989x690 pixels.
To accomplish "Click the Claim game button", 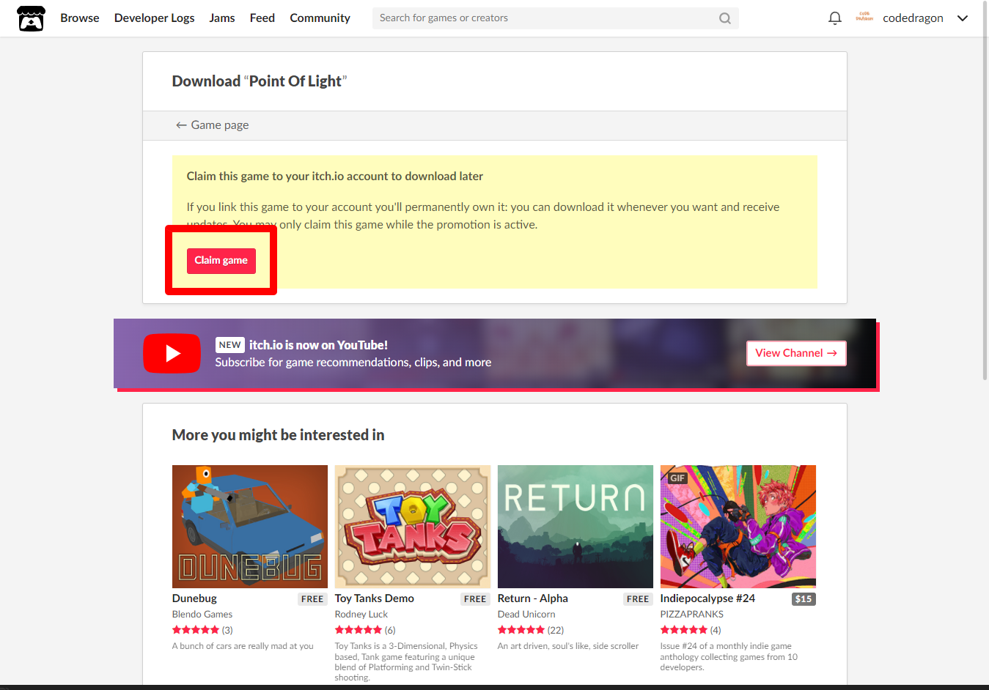I will [x=221, y=261].
